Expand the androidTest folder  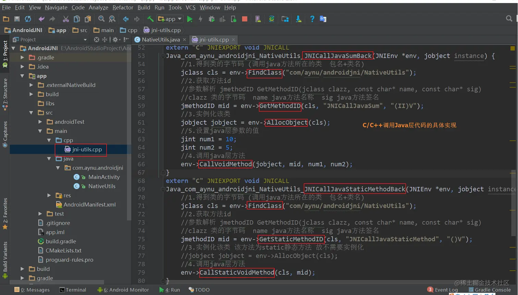[40, 122]
